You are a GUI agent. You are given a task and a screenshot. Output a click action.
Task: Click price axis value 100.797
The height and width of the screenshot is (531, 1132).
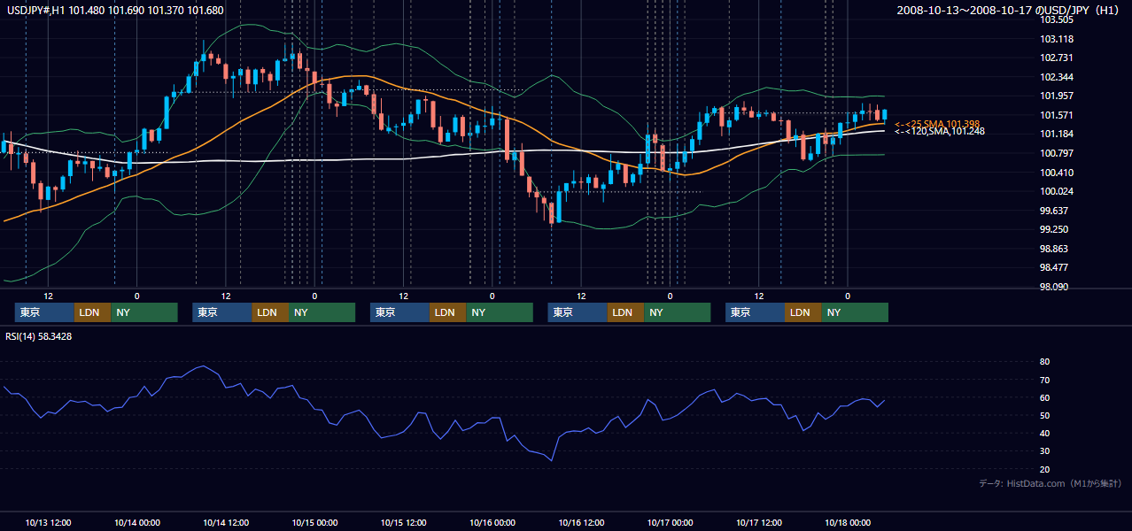[1057, 153]
